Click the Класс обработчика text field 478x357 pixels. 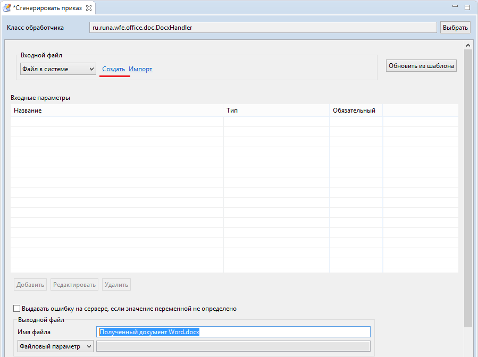point(263,28)
